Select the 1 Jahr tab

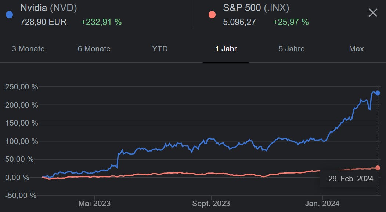pyautogui.click(x=226, y=49)
